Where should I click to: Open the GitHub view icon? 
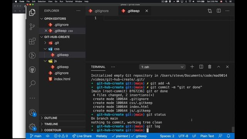coord(32,69)
